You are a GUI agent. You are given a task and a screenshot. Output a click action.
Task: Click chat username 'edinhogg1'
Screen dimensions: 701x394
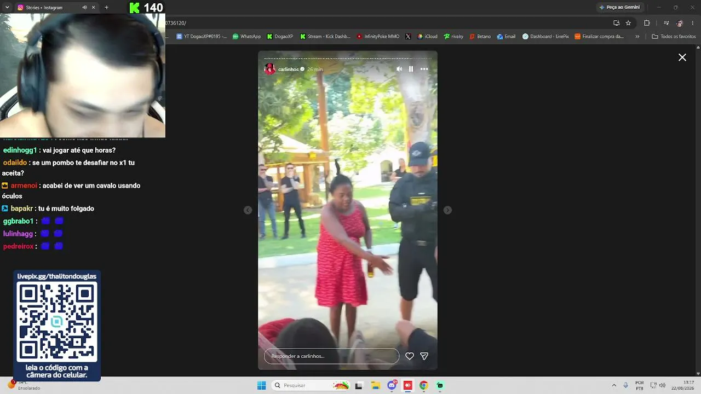pyautogui.click(x=20, y=150)
